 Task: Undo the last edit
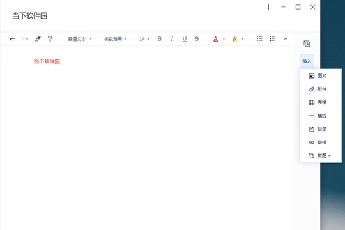coord(12,39)
